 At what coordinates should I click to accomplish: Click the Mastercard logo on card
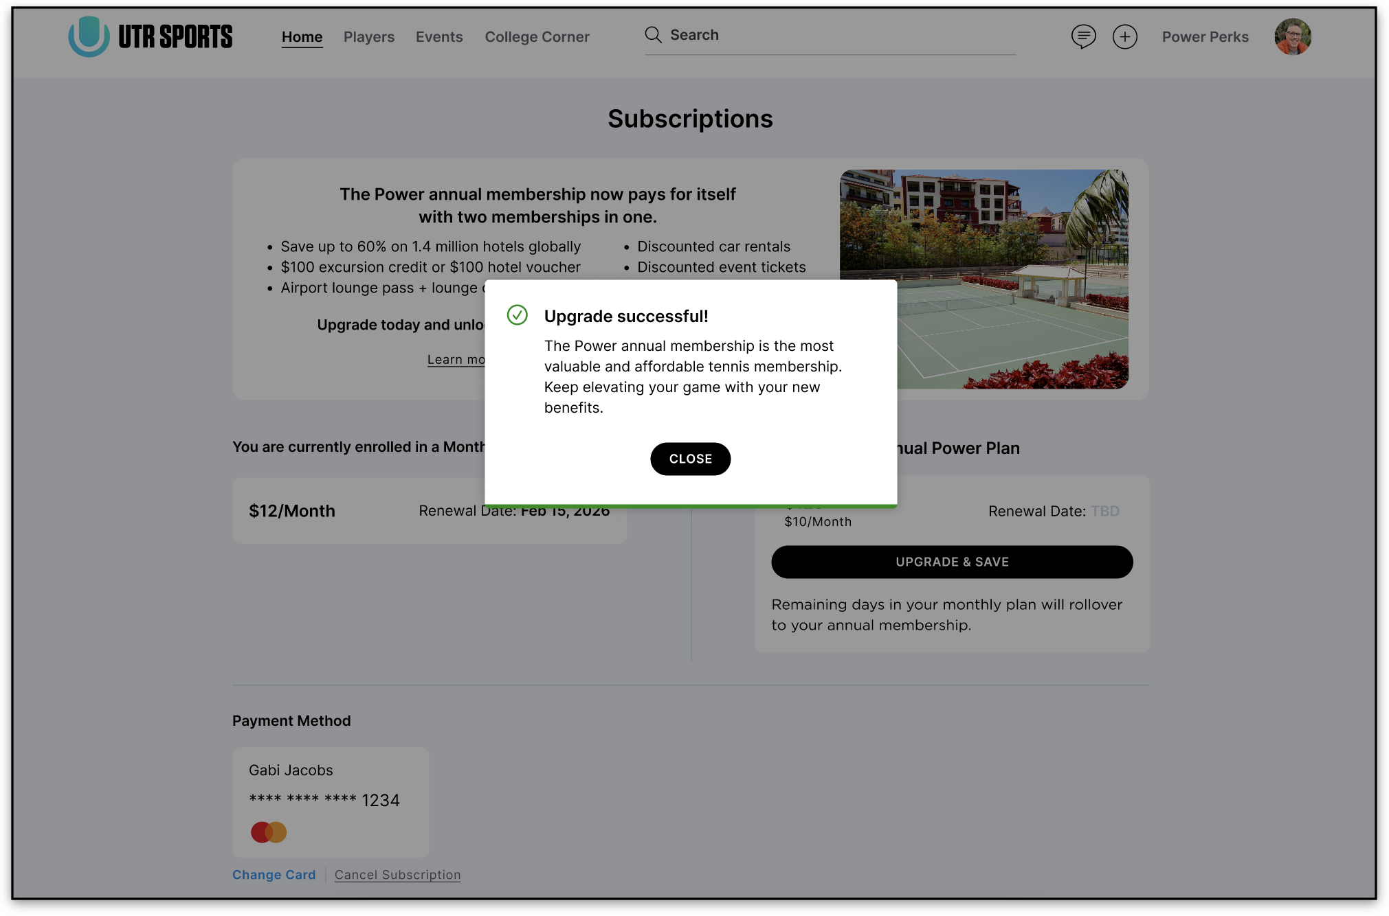coord(269,832)
